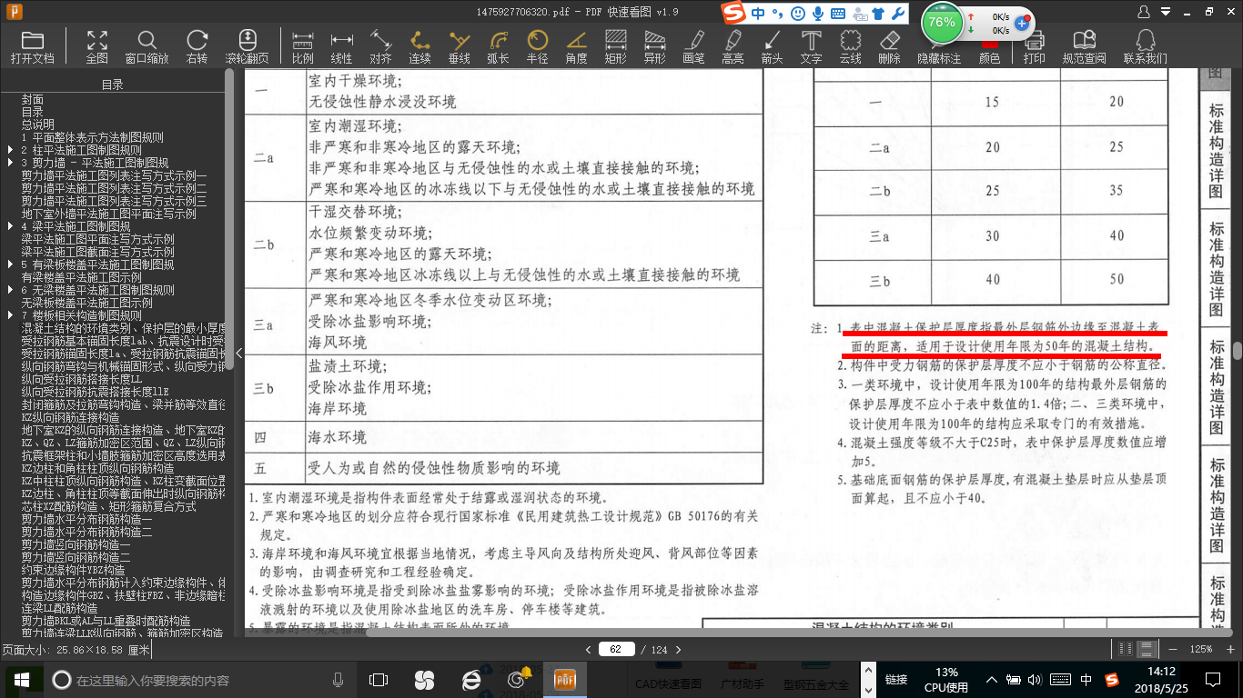Viewport: 1243px width, 698px height.
Task: Select the 文字 text annotation tool
Action: 811,46
